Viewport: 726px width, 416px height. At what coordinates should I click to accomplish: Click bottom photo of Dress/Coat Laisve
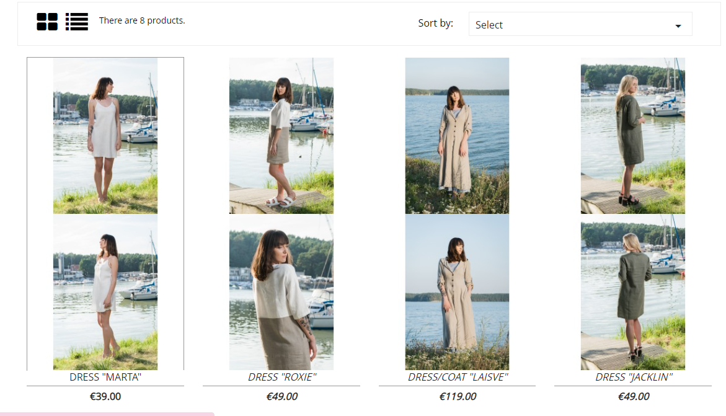pyautogui.click(x=457, y=292)
